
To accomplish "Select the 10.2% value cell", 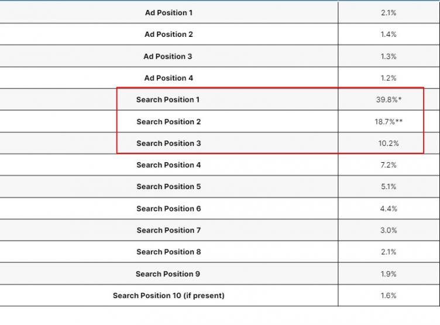I will (x=389, y=143).
